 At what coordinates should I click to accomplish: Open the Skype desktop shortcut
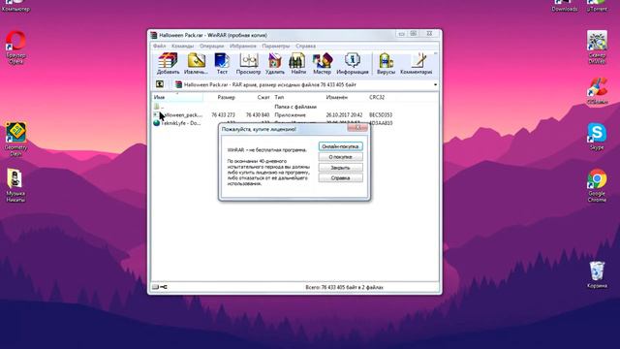pos(597,137)
